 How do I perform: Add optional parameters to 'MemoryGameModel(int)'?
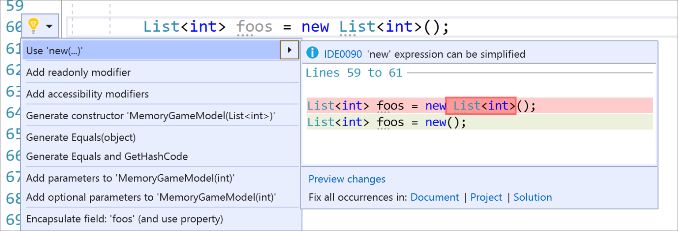[x=151, y=197]
